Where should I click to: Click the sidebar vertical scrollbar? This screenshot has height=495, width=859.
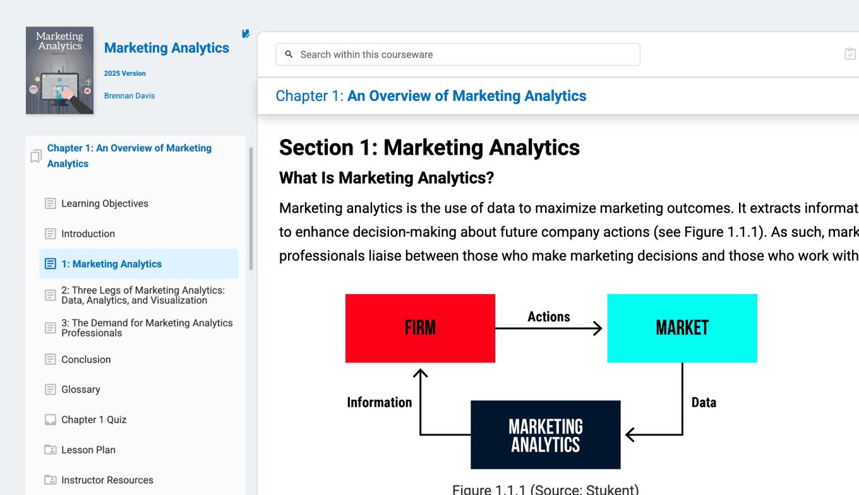251,208
